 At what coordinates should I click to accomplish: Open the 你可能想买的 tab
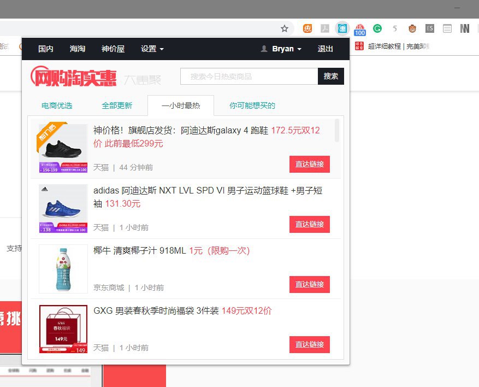[252, 105]
